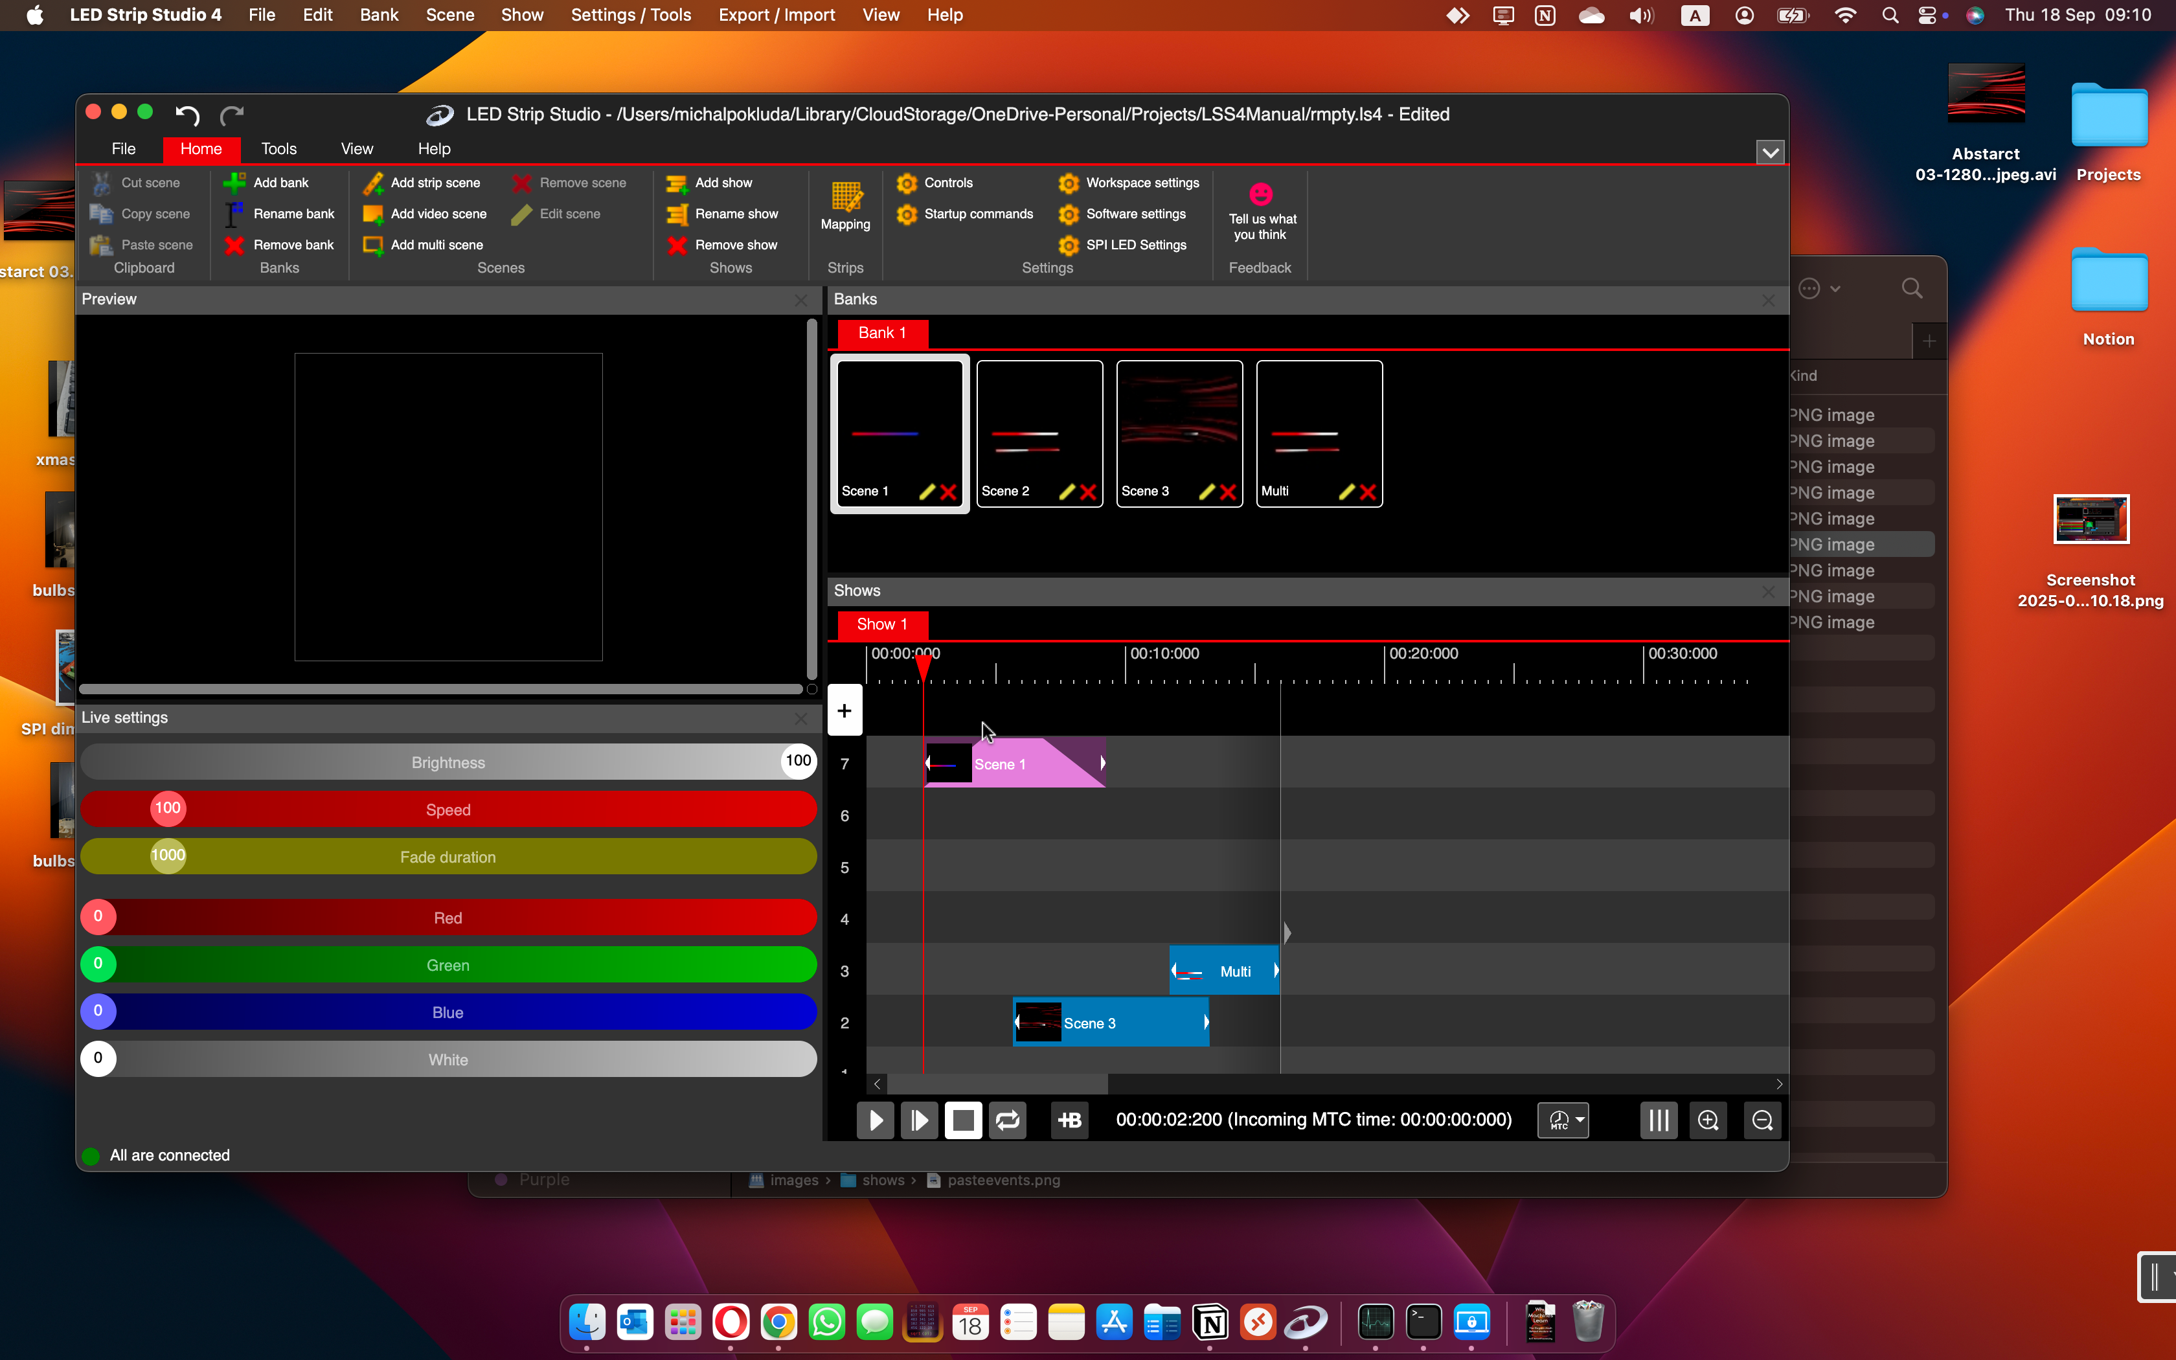This screenshot has width=2176, height=1360.
Task: Zoom in the show timeline
Action: pyautogui.click(x=1708, y=1120)
